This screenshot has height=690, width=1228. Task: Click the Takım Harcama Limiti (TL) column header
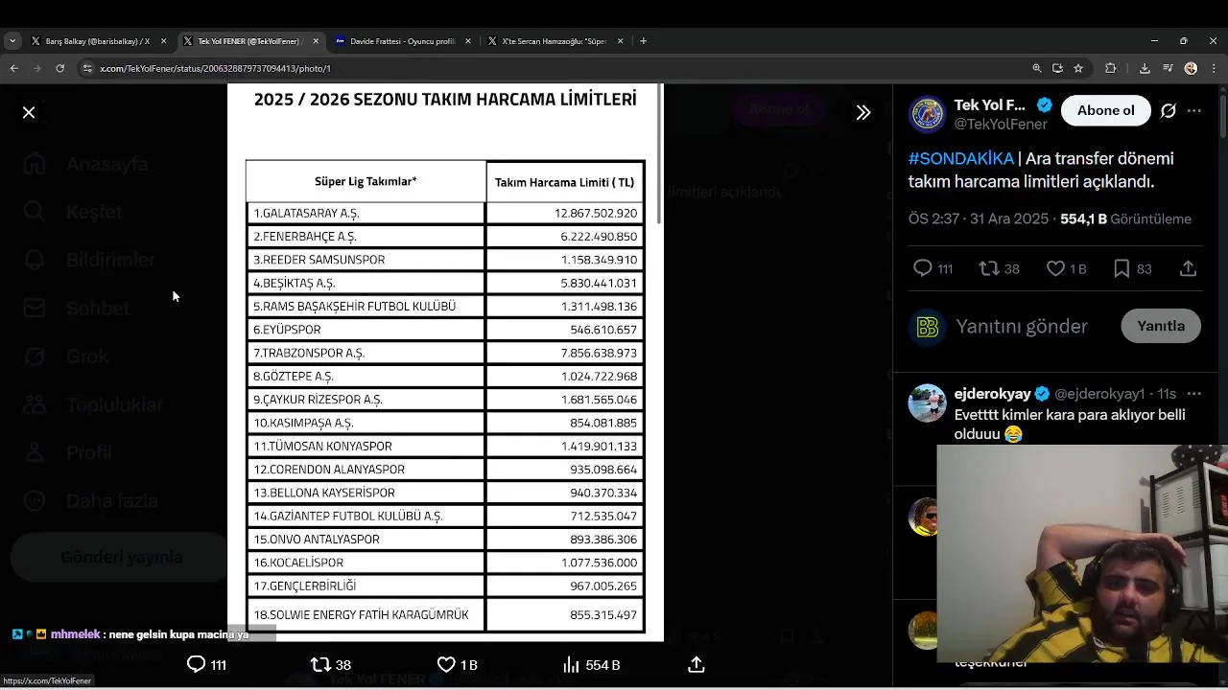564,182
